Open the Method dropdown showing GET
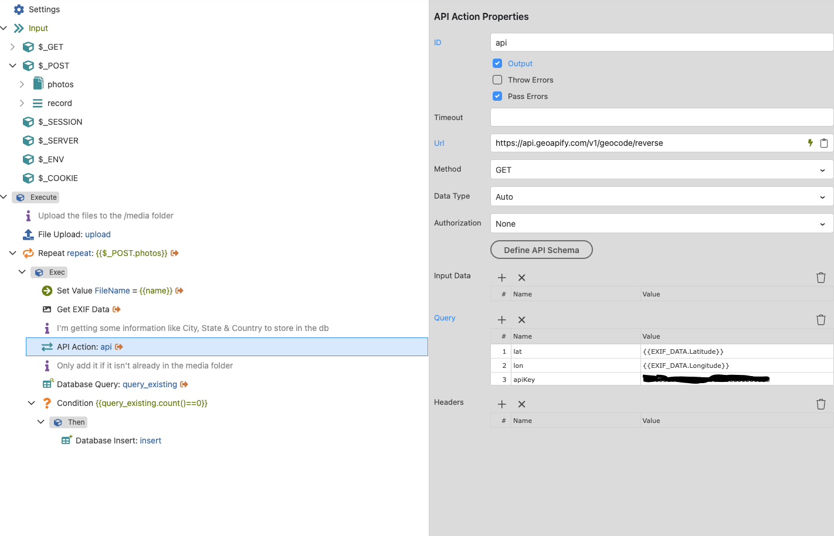The width and height of the screenshot is (834, 536). (x=662, y=170)
